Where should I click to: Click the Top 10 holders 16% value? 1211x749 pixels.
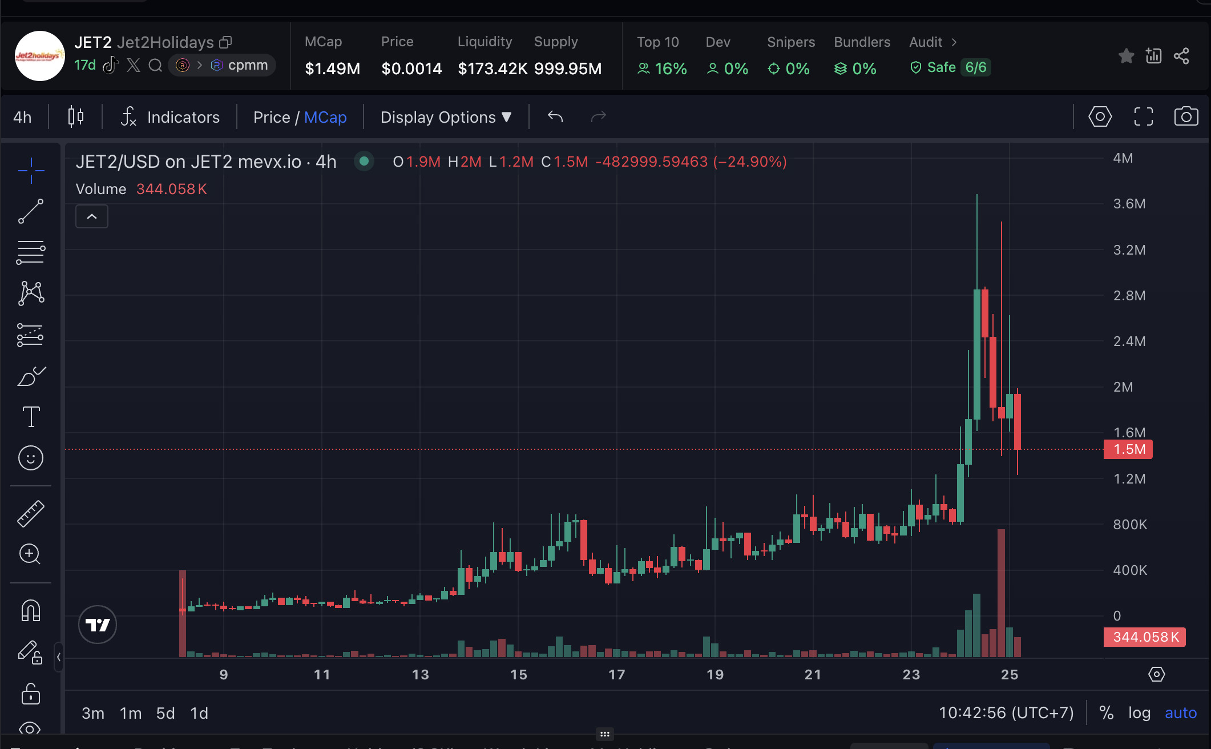[x=662, y=69]
